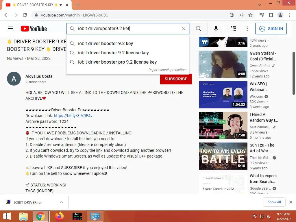Open the taskbar control panel app icon
Screen dimensions: 296x222
point(95,216)
